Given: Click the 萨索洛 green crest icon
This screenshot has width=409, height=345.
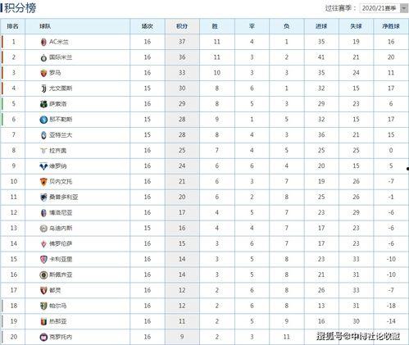Looking at the screenshot, I should [43, 104].
